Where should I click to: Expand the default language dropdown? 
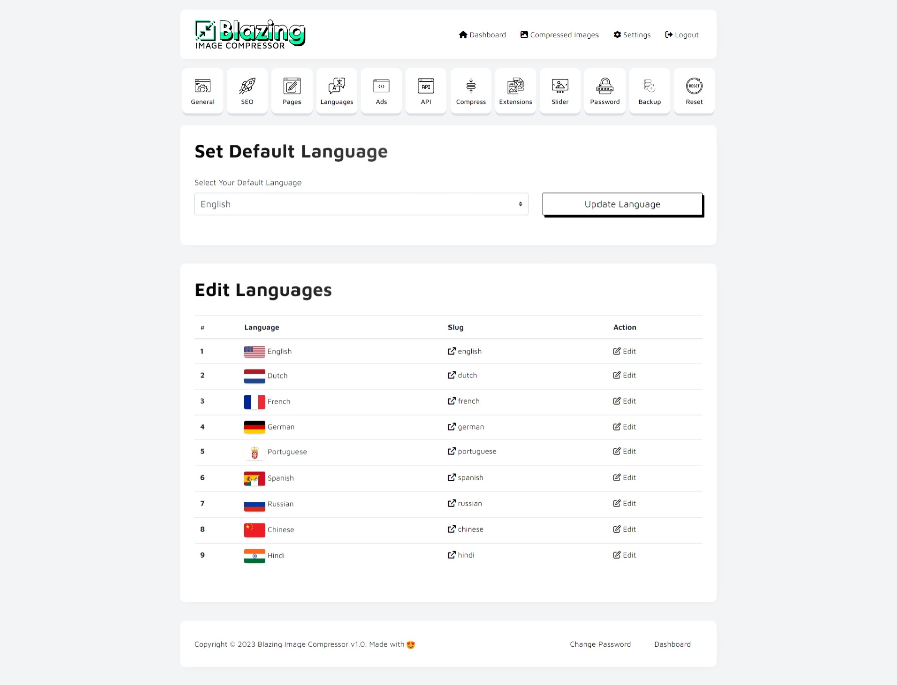click(361, 204)
